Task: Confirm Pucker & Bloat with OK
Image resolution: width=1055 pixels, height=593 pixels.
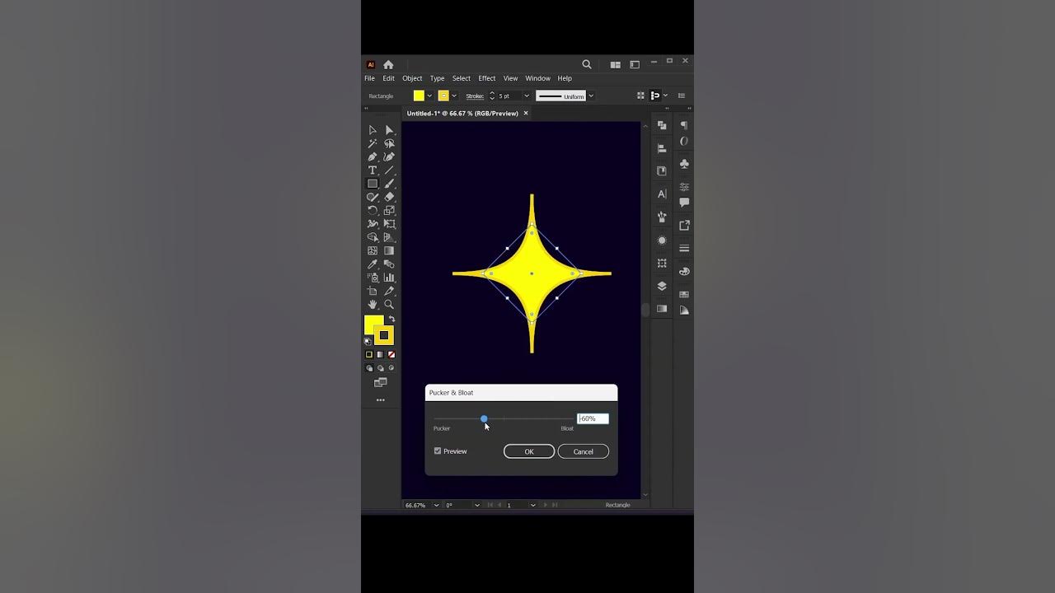Action: click(x=529, y=451)
